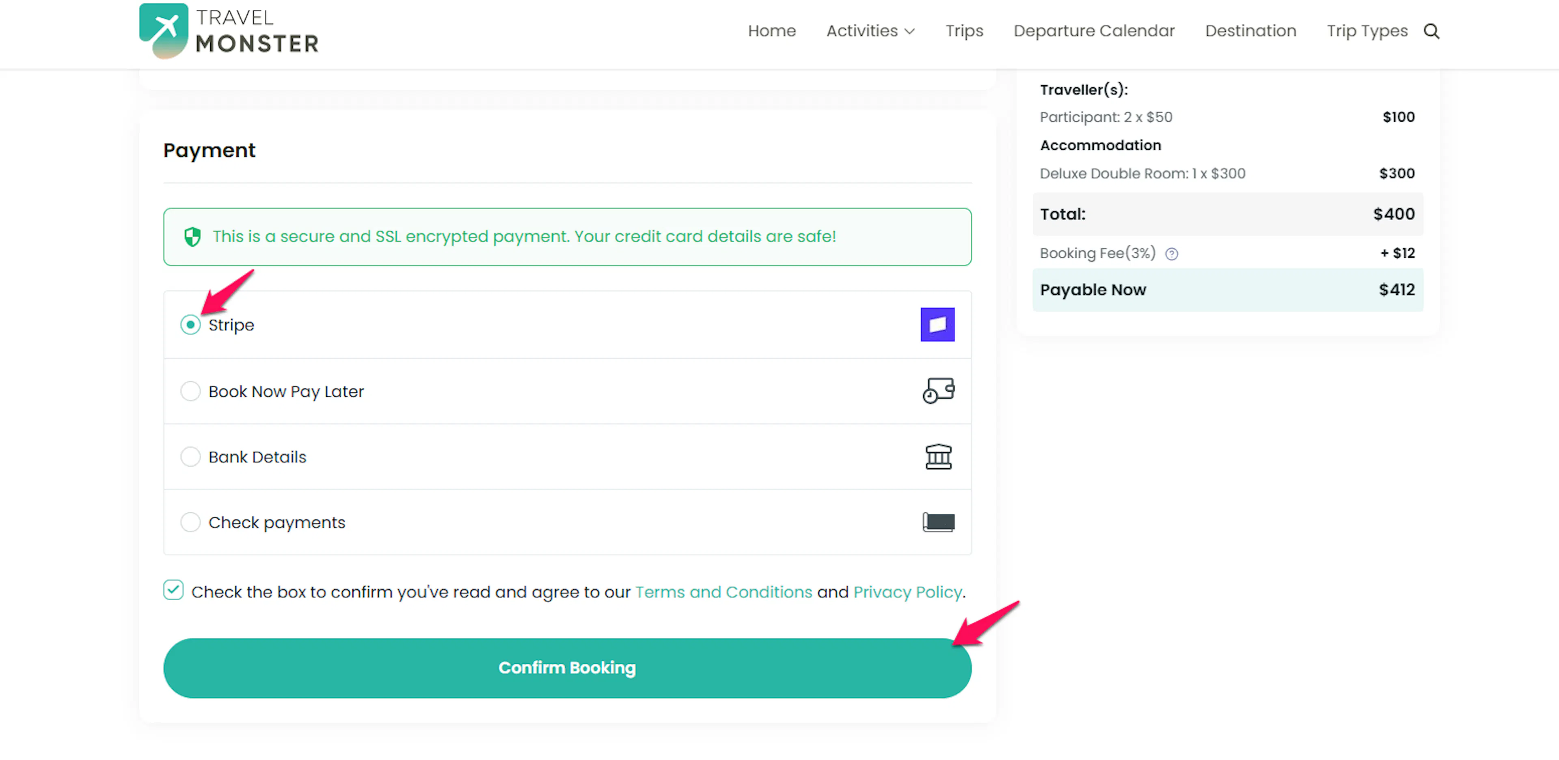Click the Travel Monster logo
Screen dimensions: 1559x760
click(229, 32)
